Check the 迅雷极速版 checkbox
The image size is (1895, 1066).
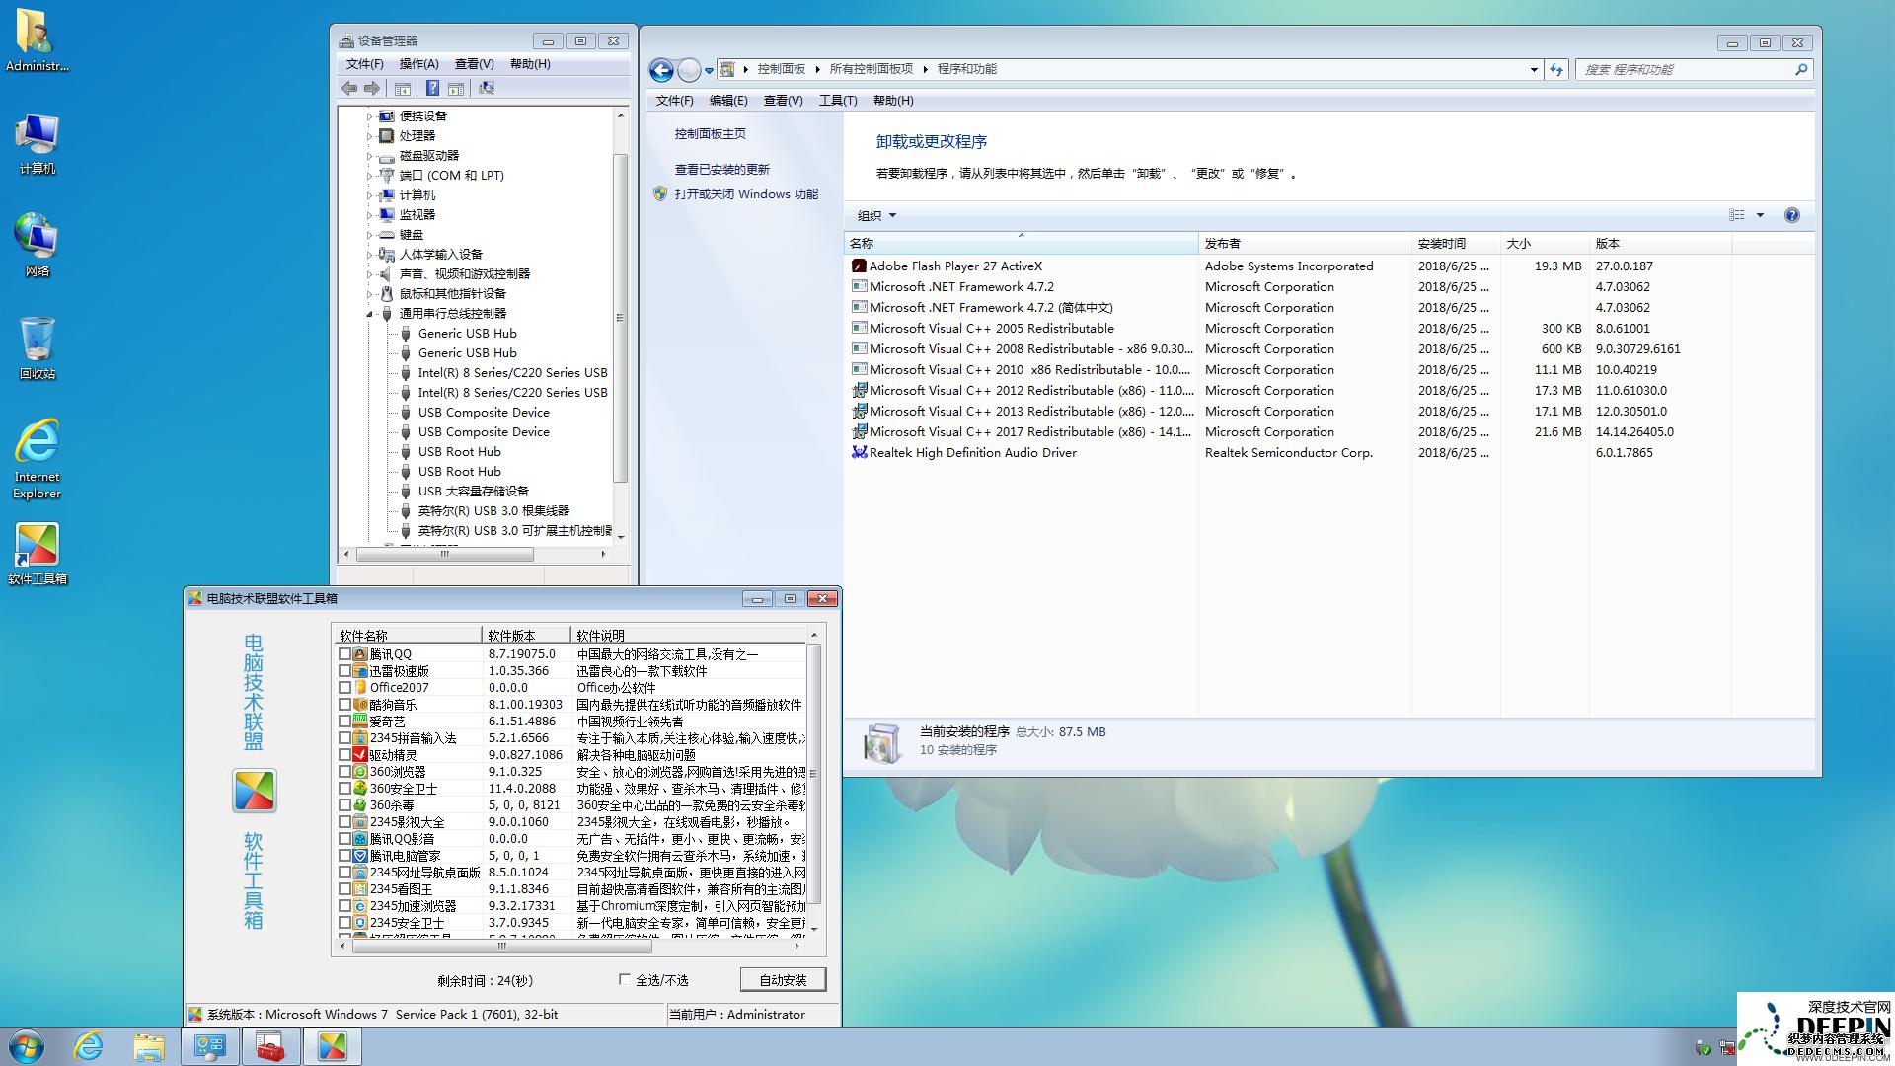click(344, 671)
